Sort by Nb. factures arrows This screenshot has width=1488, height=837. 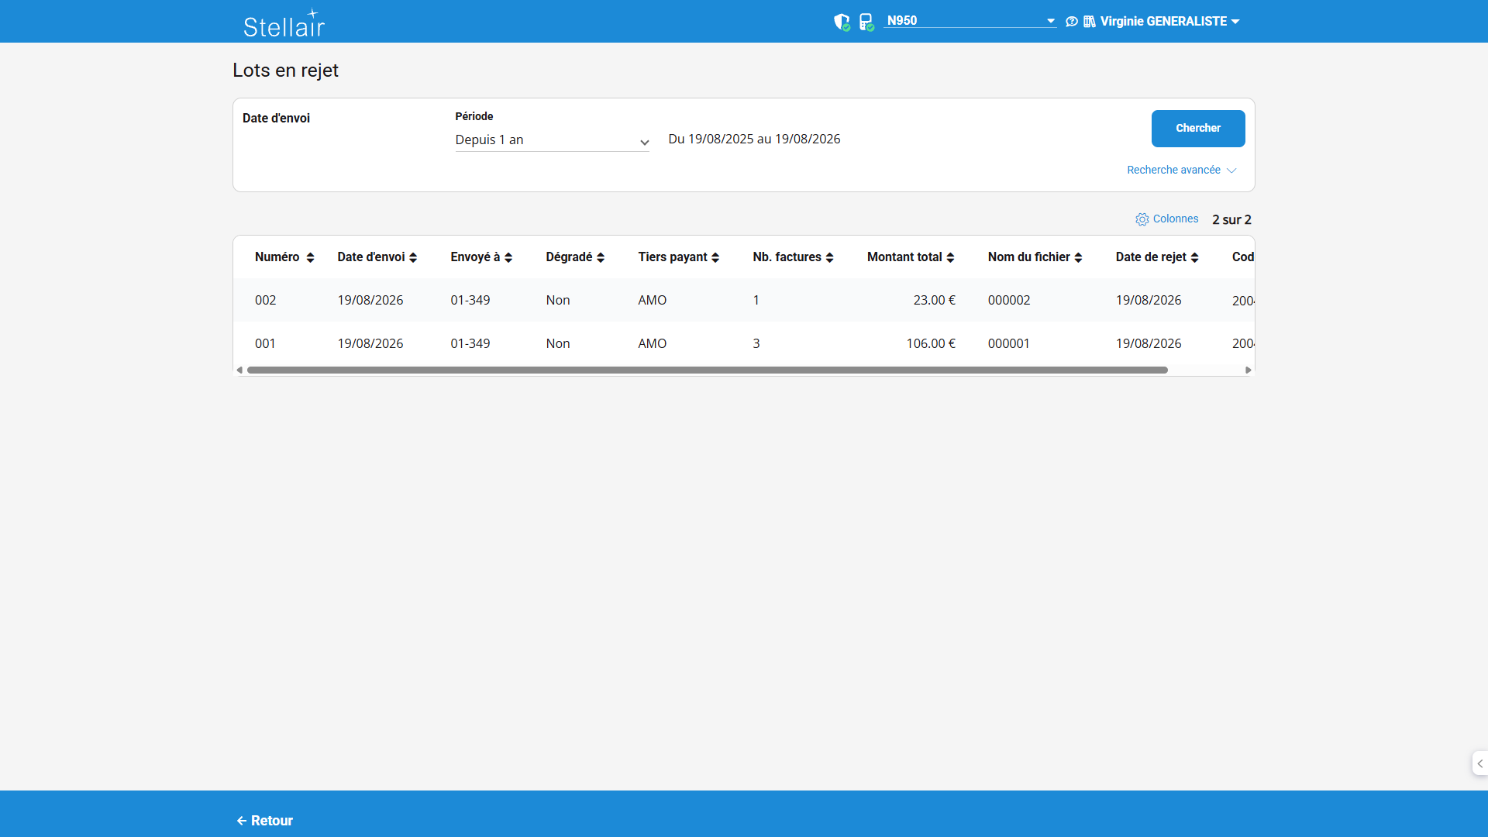pos(829,257)
